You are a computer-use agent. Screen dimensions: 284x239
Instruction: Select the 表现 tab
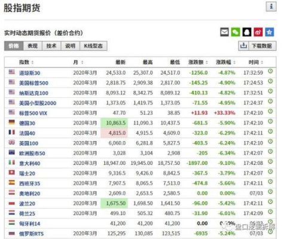pos(33,46)
